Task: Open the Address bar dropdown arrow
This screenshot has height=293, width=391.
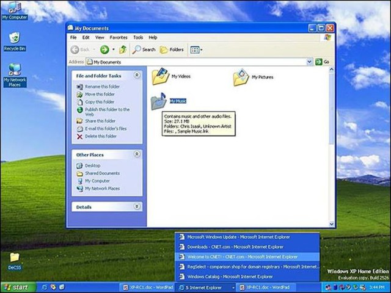Action: (309, 62)
